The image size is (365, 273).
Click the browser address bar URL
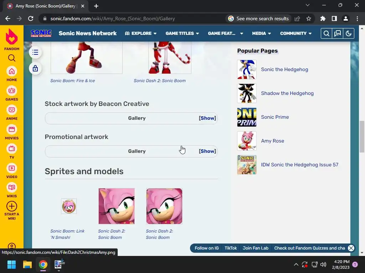coord(112,18)
